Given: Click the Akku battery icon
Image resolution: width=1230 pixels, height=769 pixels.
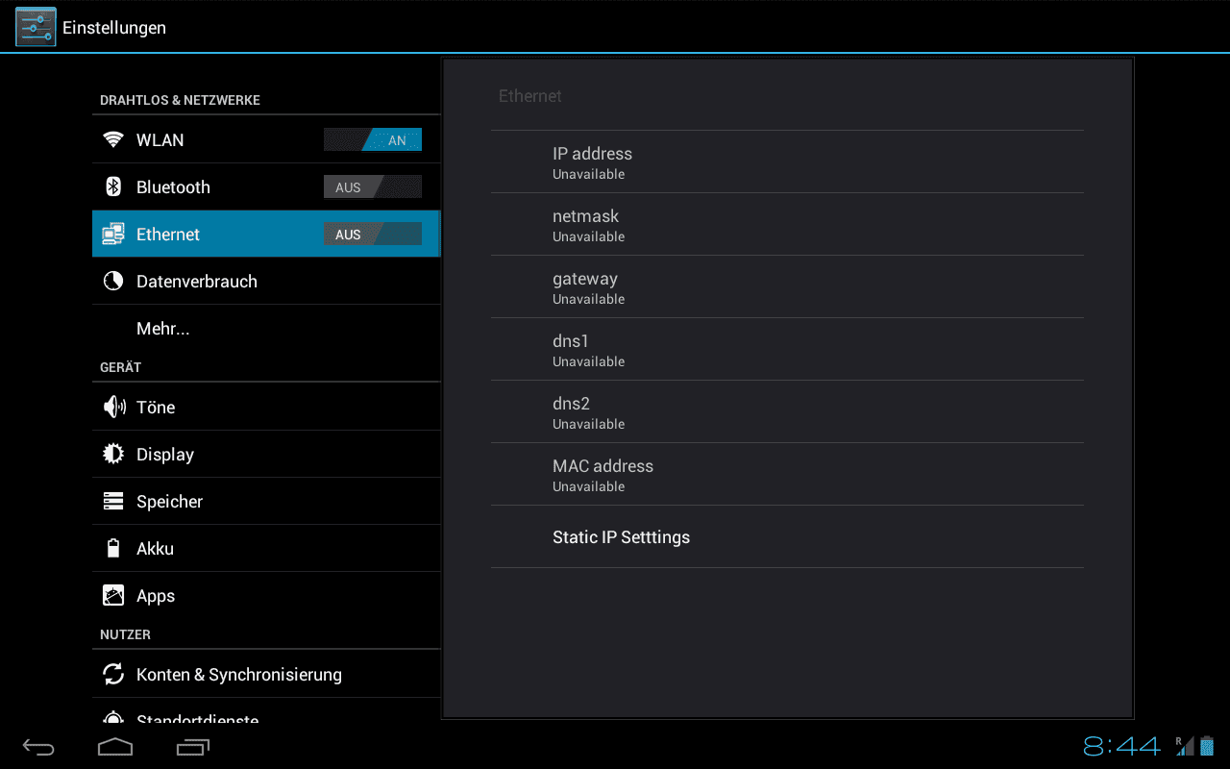Looking at the screenshot, I should click(113, 548).
